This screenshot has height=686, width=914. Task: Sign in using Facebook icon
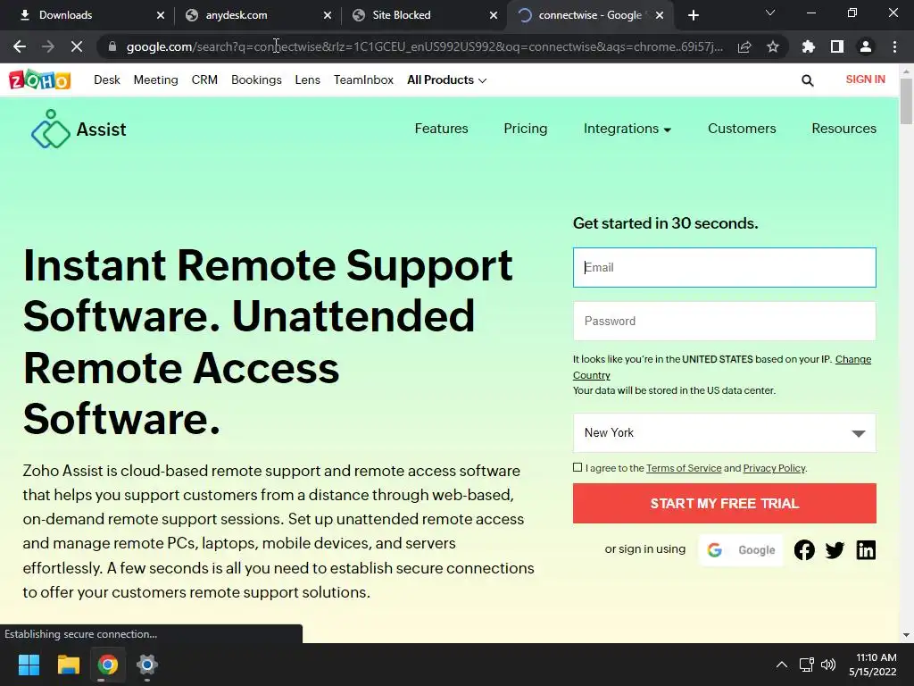[804, 549]
